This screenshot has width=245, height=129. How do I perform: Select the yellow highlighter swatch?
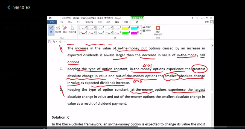(126, 28)
